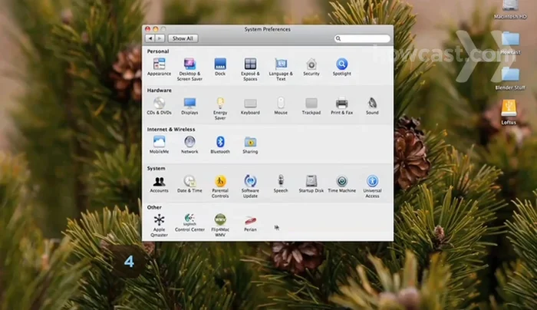The height and width of the screenshot is (310, 537).
Task: Open the Security preference pane
Action: [311, 64]
